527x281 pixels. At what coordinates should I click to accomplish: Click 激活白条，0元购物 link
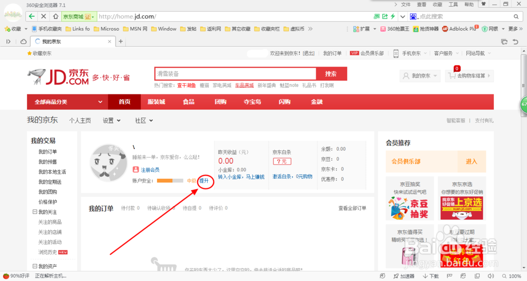pos(292,177)
